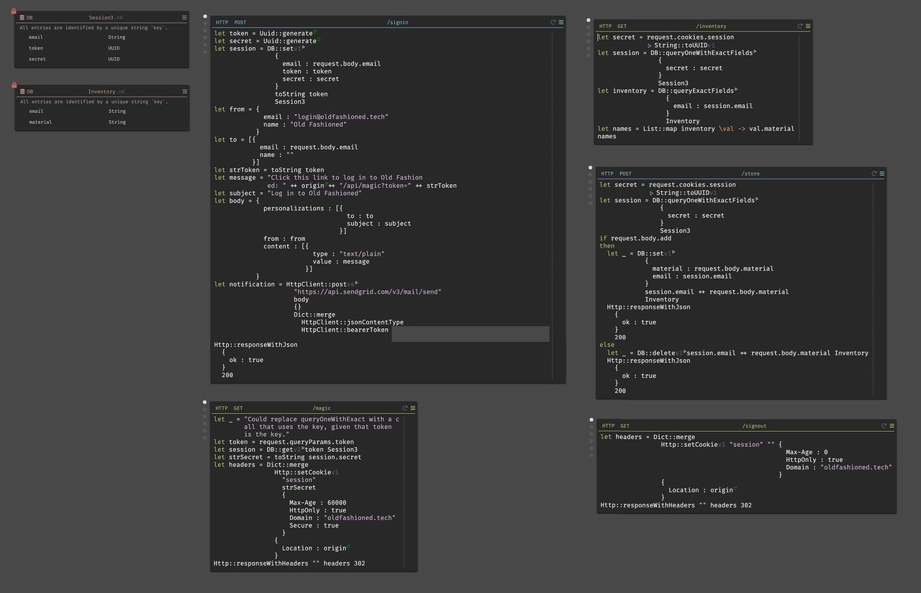Open the hamburger menu on the /inventory handler
Screen dimensions: 921x593
click(x=807, y=25)
